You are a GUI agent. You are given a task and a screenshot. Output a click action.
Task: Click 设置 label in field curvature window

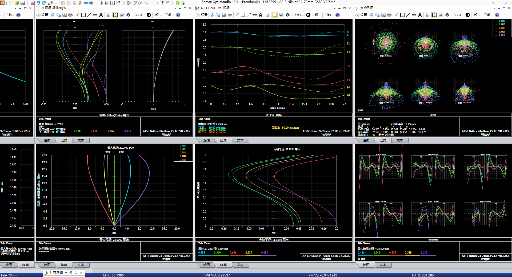click(45, 15)
